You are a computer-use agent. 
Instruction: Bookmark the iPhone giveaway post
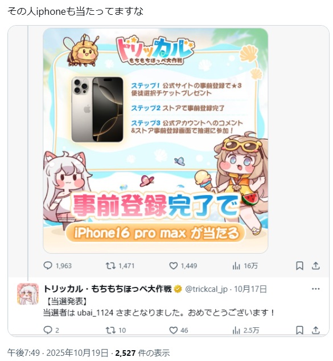click(x=299, y=266)
